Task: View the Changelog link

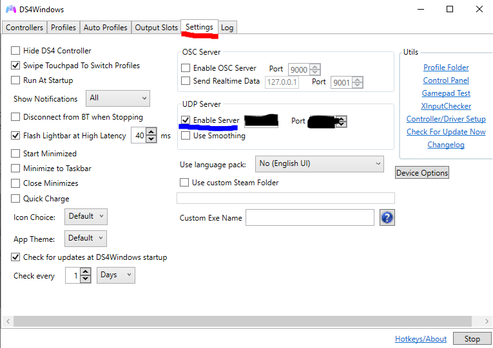Action: (x=446, y=145)
